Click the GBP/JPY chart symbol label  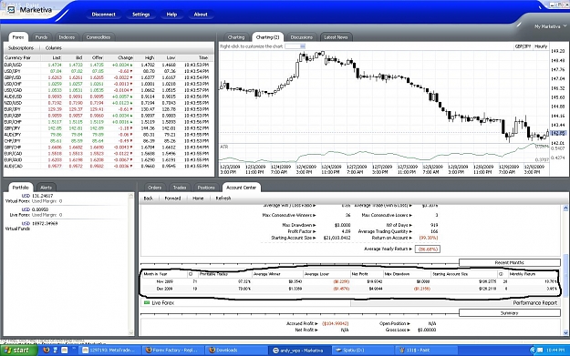point(523,46)
